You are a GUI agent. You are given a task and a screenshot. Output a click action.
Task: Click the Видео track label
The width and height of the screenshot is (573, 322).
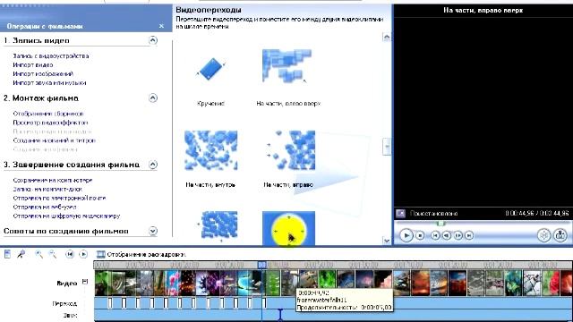pos(67,283)
